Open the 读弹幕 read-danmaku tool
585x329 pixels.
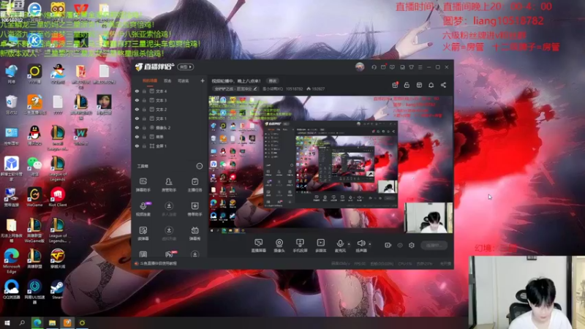click(143, 233)
